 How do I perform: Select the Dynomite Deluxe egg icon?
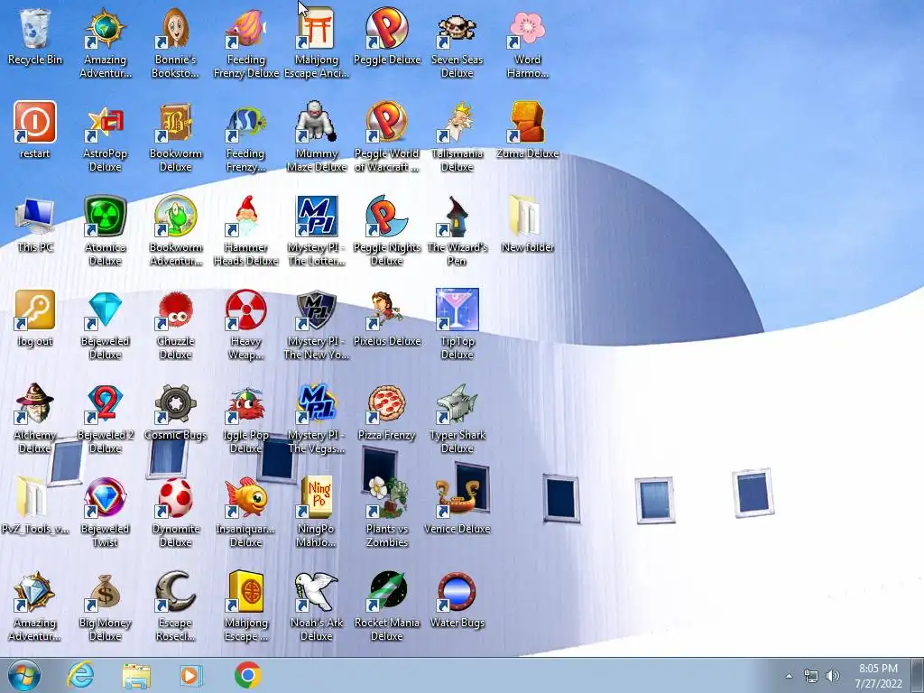tap(175, 498)
